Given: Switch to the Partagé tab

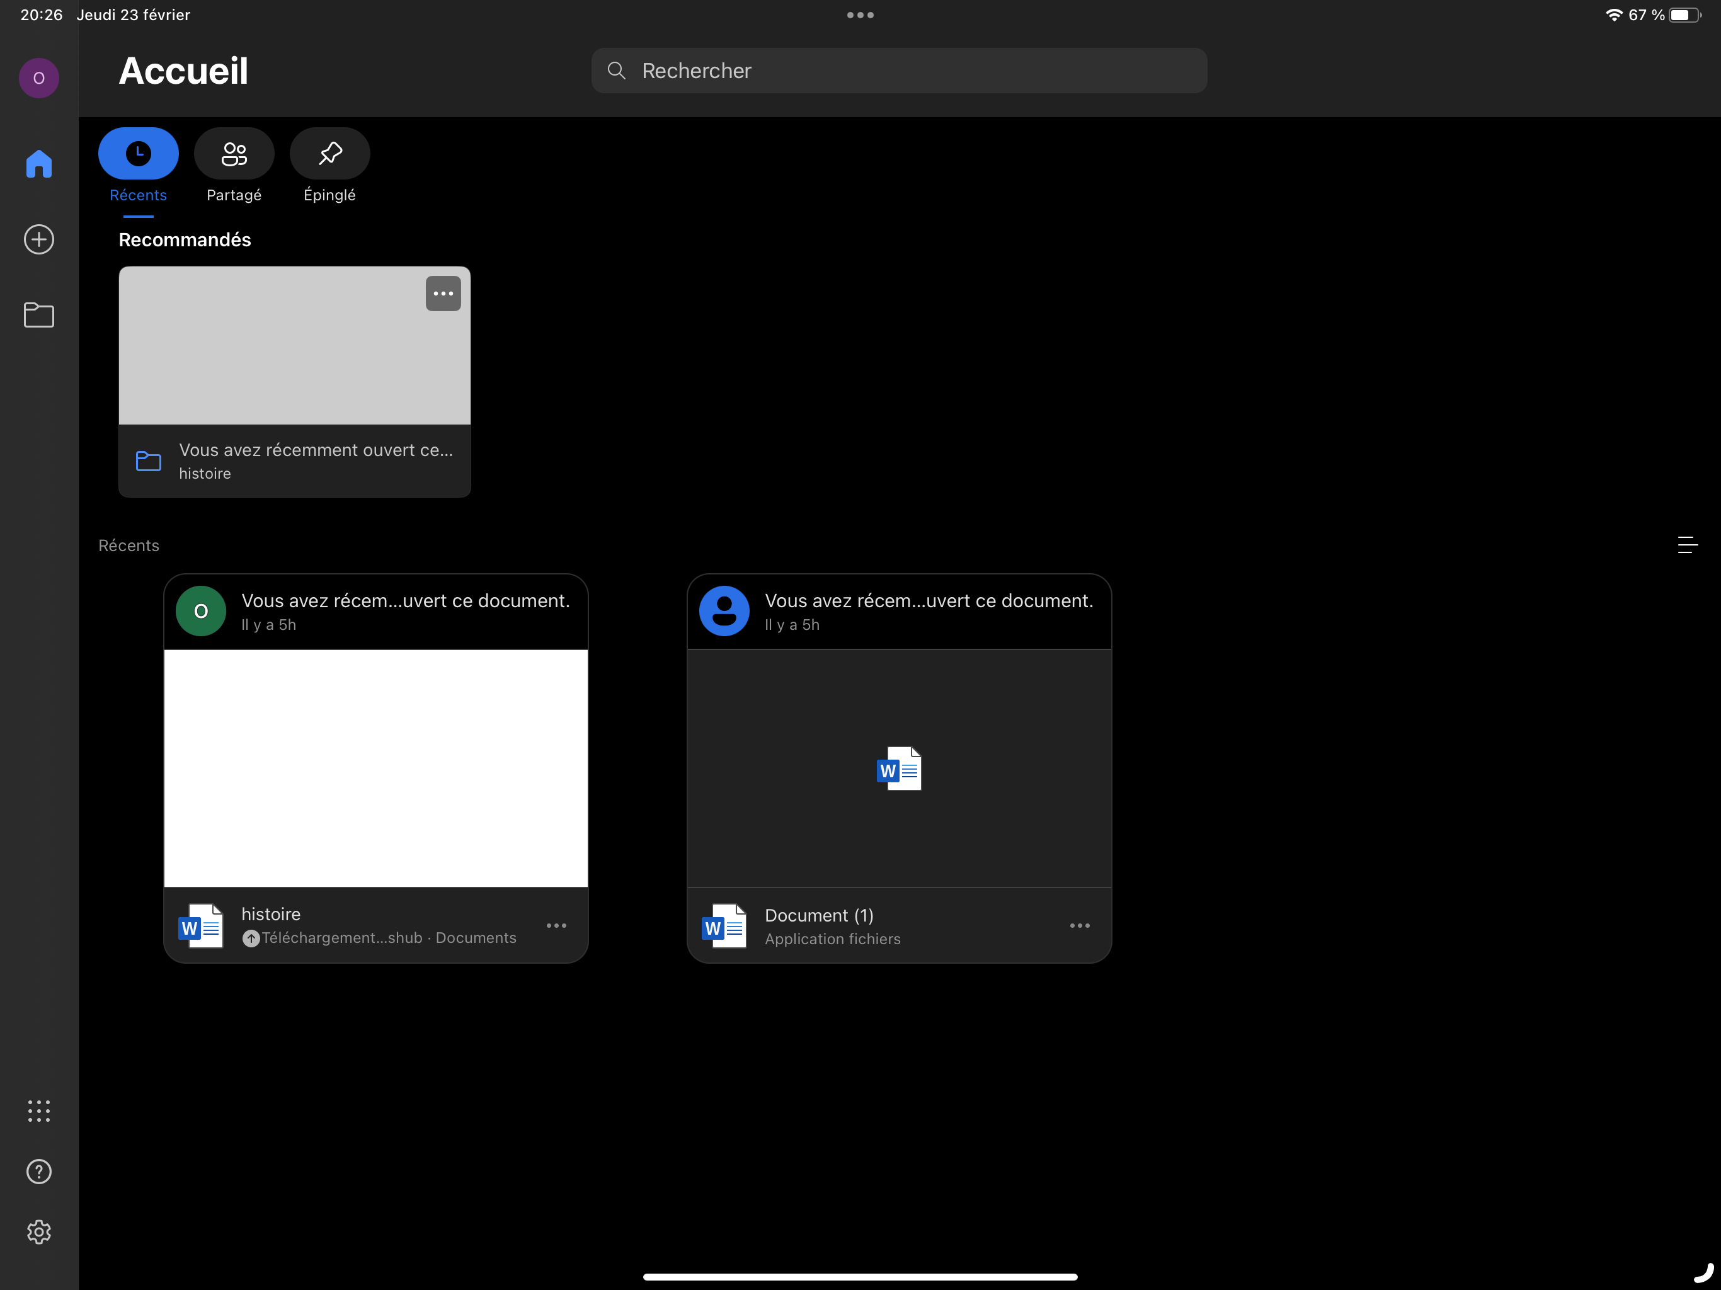Looking at the screenshot, I should (234, 153).
